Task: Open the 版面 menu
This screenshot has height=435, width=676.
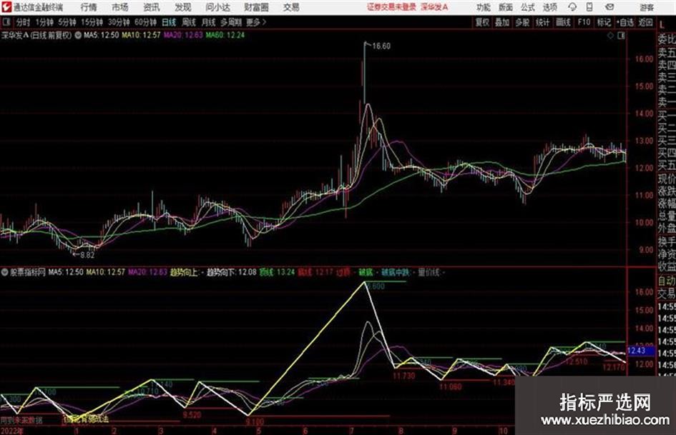Action: [505, 7]
